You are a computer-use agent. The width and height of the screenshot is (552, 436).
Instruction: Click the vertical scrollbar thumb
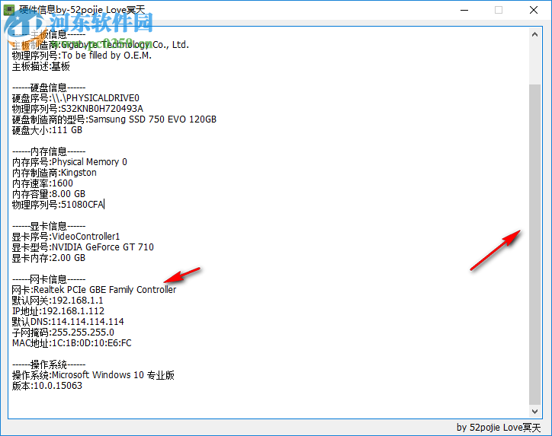(x=534, y=244)
